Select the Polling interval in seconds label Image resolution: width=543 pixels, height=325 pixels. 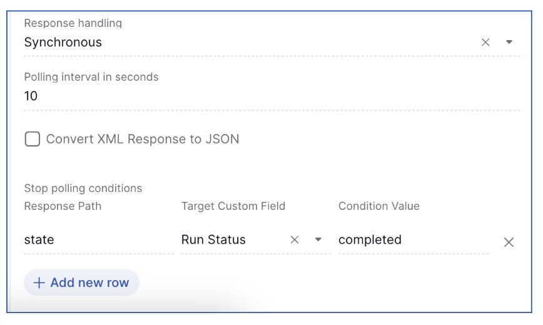(91, 77)
